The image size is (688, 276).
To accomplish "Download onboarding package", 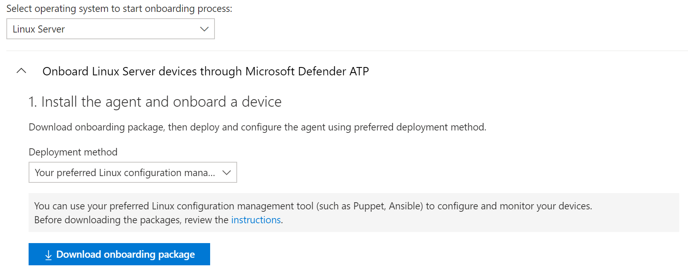I will pos(119,254).
